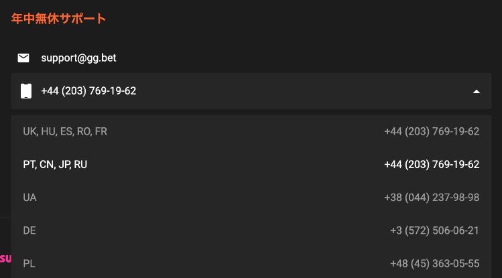Click the mobile phone icon

pyautogui.click(x=26, y=91)
